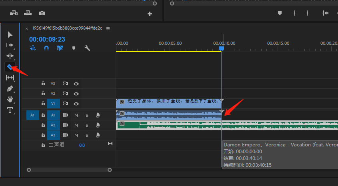
Task: Select the Razor tool
Action: (10, 67)
